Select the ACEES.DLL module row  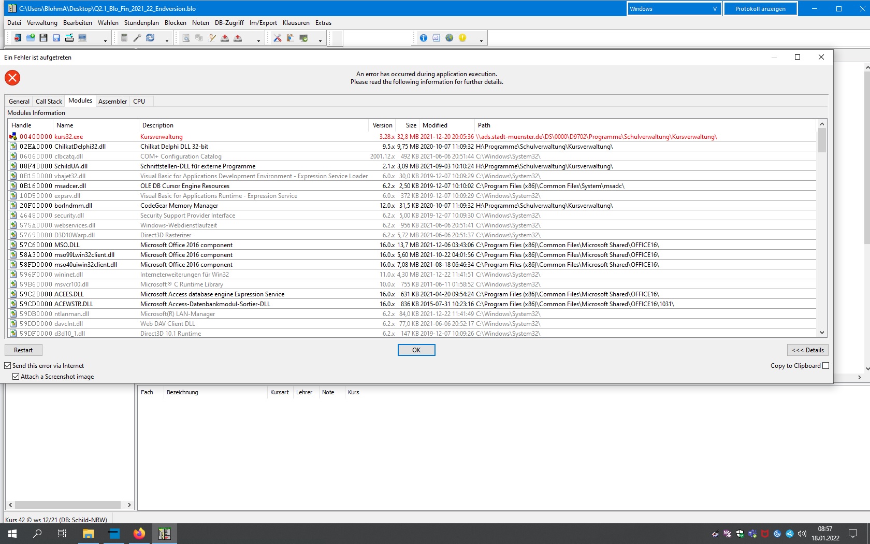412,294
